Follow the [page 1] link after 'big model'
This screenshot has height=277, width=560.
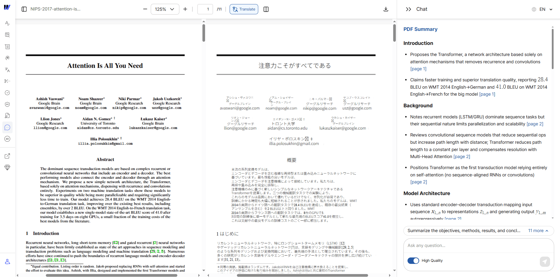(487, 94)
